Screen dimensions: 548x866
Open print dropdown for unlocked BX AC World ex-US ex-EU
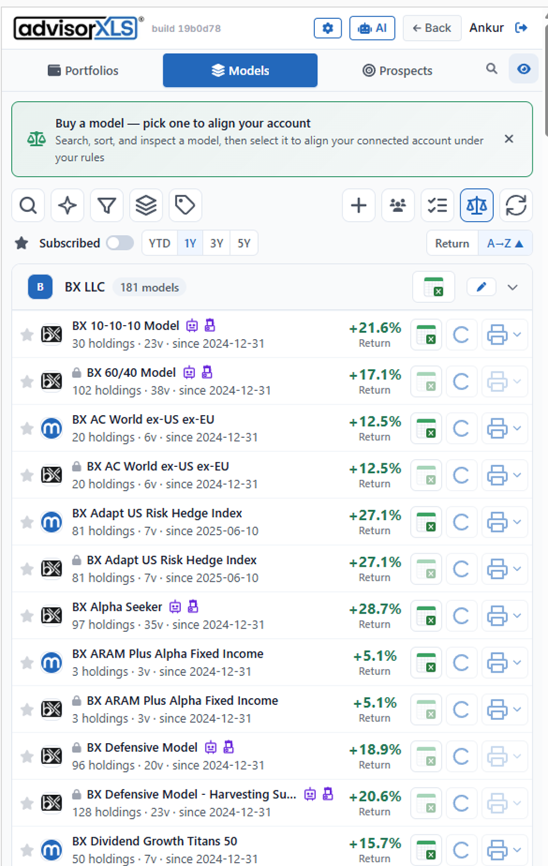(x=517, y=428)
